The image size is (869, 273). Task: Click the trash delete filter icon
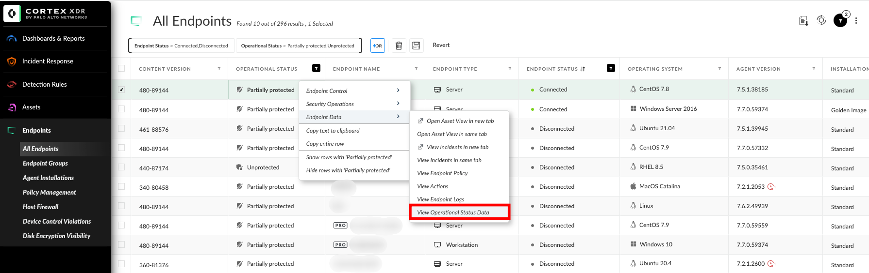[x=399, y=45]
